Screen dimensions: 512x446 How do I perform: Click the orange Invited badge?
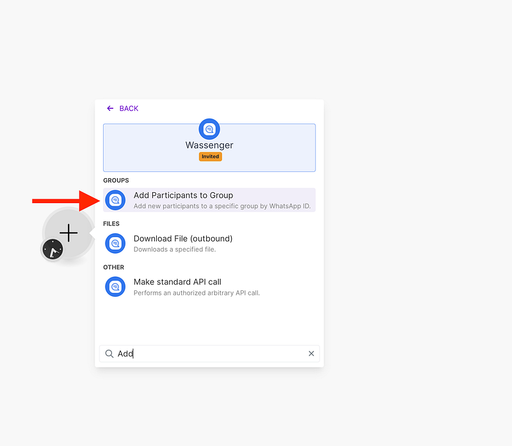[210, 156]
